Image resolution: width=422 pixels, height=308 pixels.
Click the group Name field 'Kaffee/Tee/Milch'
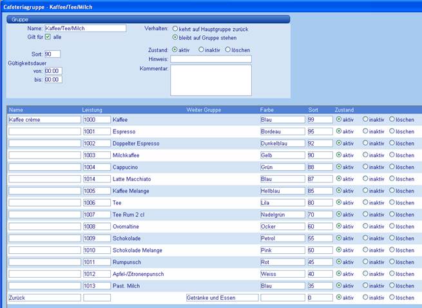[84, 28]
